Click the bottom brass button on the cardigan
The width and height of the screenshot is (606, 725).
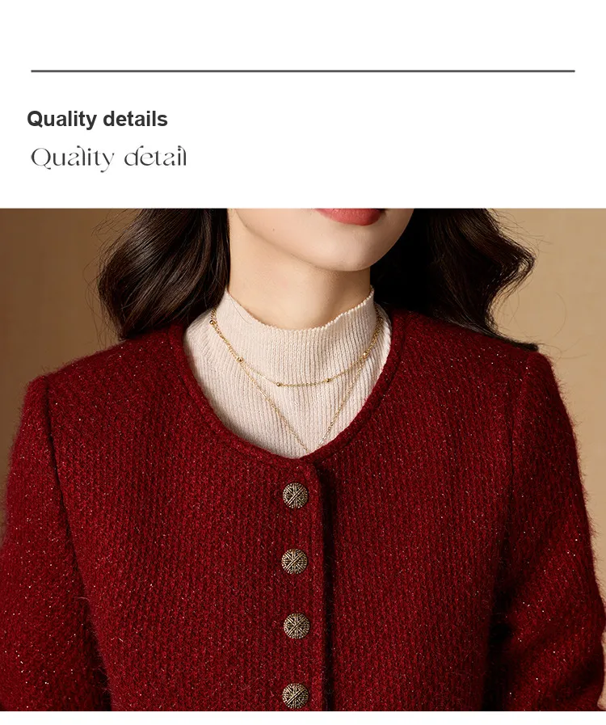coord(296,695)
